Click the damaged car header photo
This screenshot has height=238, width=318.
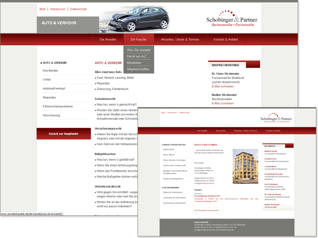136,19
